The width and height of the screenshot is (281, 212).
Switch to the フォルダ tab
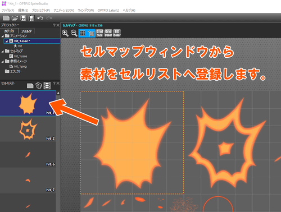[x=26, y=31]
